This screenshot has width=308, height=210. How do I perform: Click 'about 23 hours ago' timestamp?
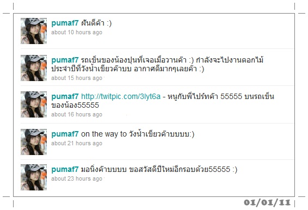pos(77,178)
